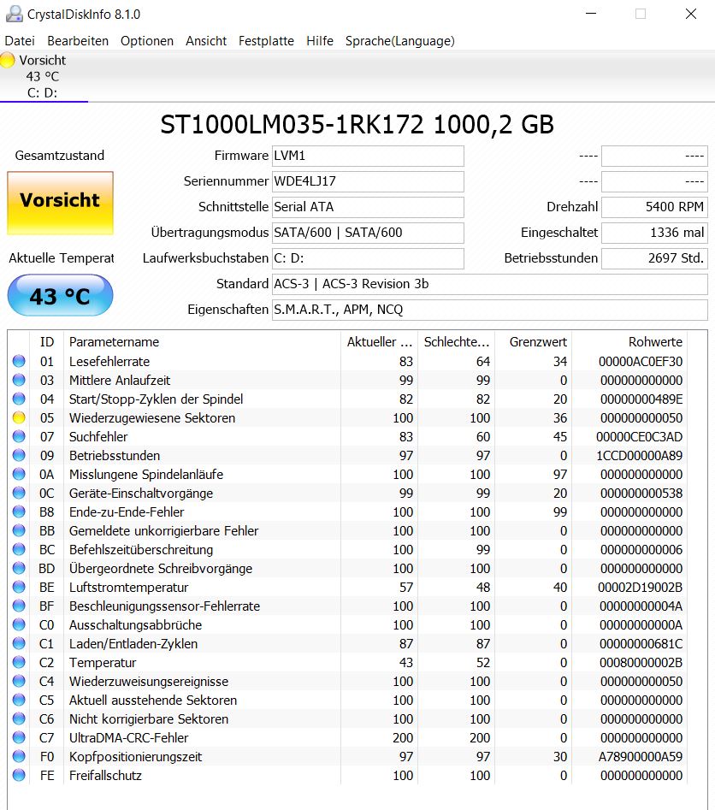Screen dimensions: 715x810
Task: Click the CrystalDiskInfo app icon in title bar
Action: point(14,14)
